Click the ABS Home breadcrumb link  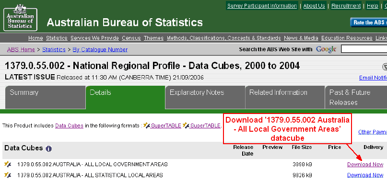click(21, 49)
